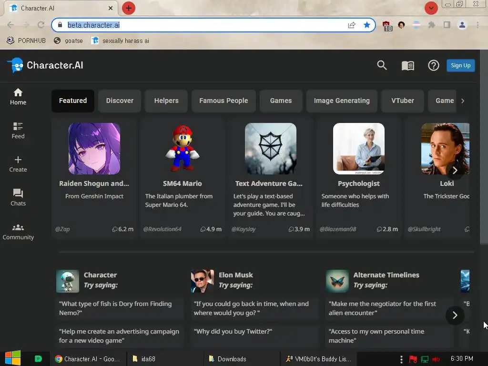Select the Helpers tab
Viewport: 488px width, 366px height.
click(x=166, y=101)
